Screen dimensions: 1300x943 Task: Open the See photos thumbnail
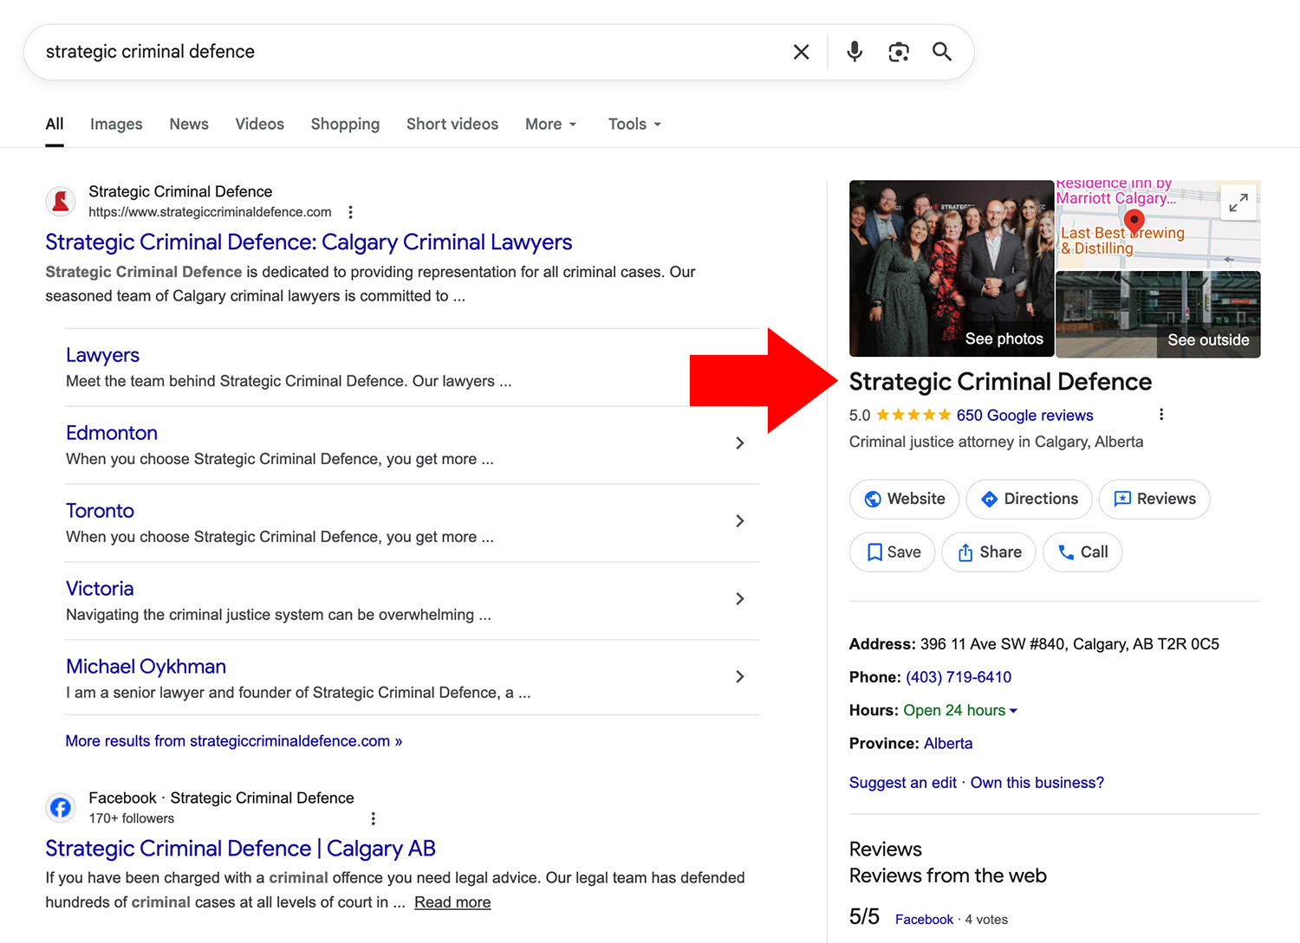coord(1004,339)
